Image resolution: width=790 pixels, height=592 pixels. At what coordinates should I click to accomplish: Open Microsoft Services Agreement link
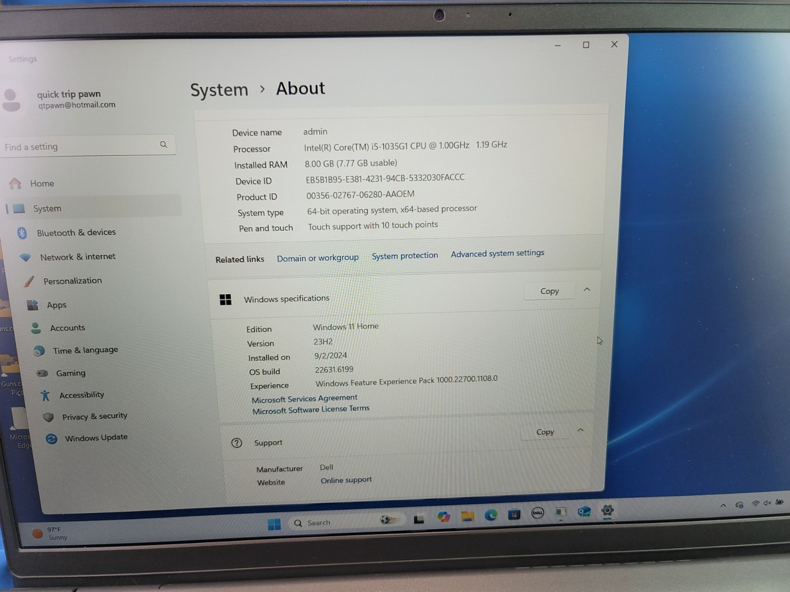coord(304,398)
